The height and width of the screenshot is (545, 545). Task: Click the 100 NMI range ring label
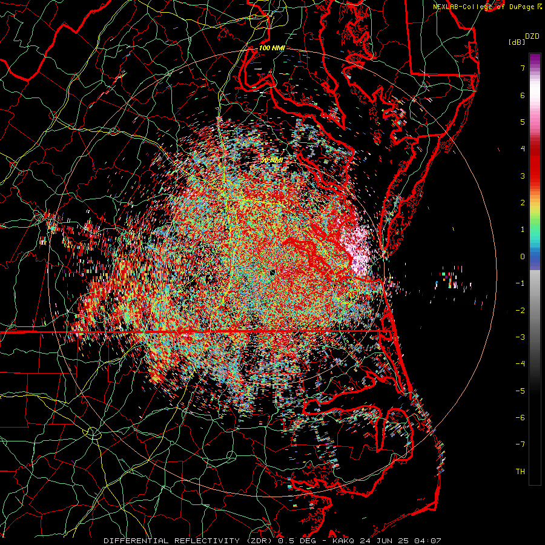pyautogui.click(x=272, y=48)
